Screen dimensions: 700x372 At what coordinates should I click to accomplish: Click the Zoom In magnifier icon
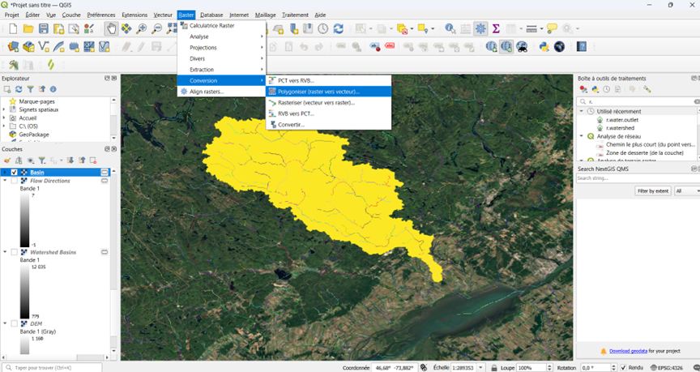142,29
